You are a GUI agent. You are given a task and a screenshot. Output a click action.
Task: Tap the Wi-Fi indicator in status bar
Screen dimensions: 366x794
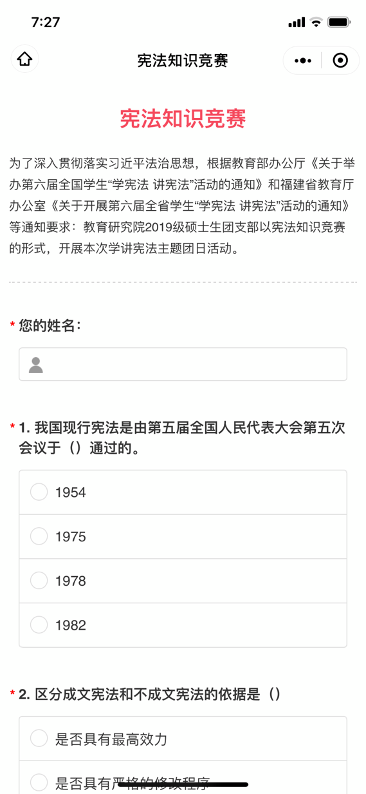316,23
